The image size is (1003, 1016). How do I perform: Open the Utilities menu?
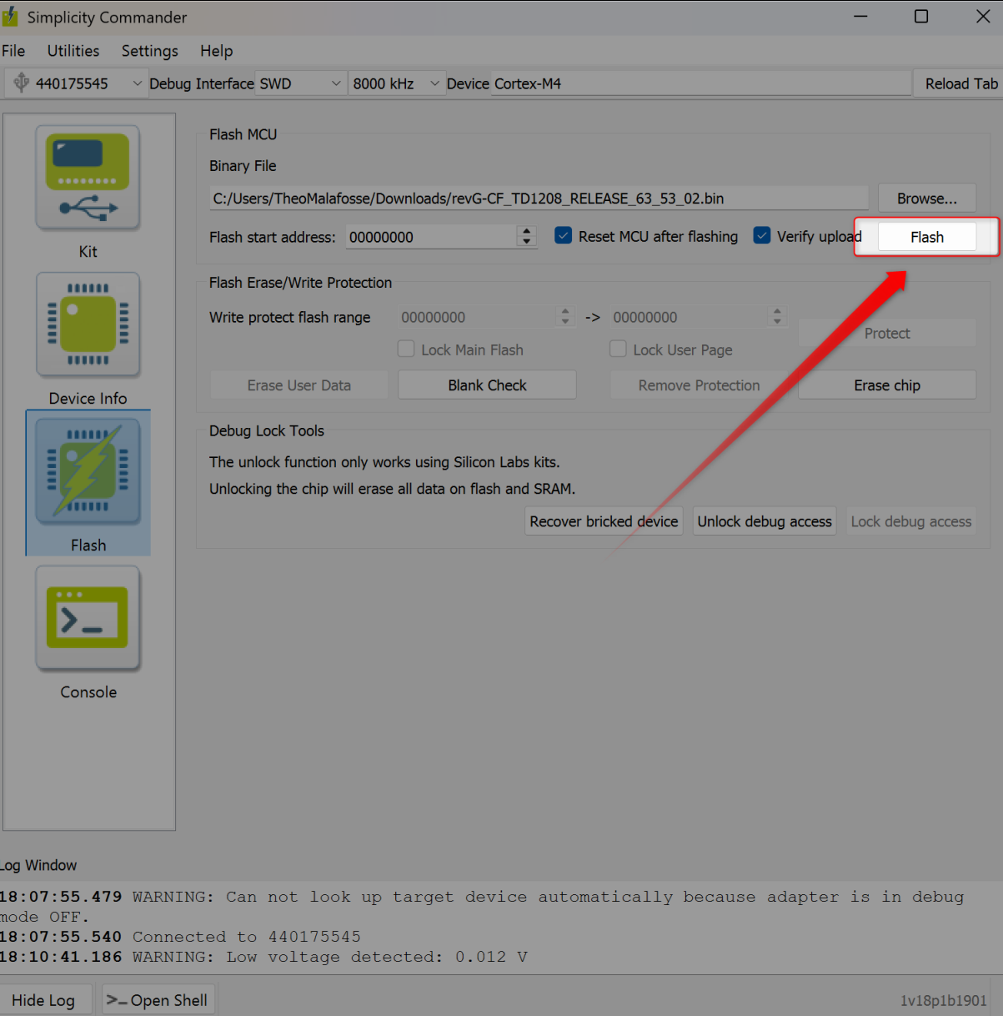point(73,51)
